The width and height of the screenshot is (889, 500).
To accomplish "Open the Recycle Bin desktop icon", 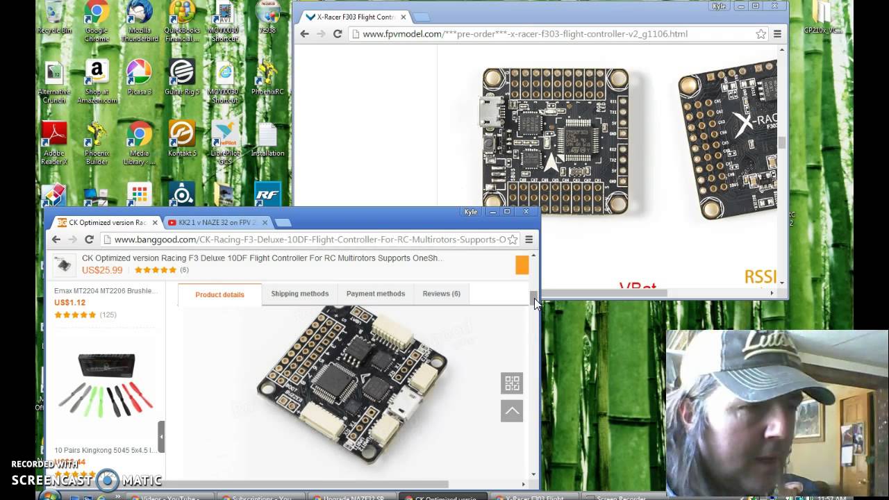I will [x=54, y=18].
